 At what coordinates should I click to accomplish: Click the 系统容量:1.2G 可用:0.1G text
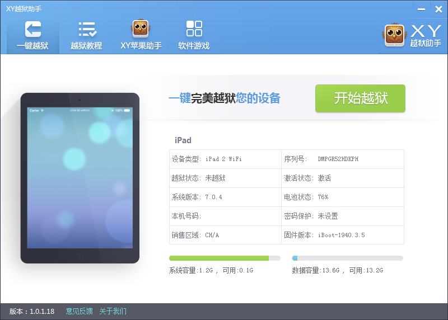211,270
